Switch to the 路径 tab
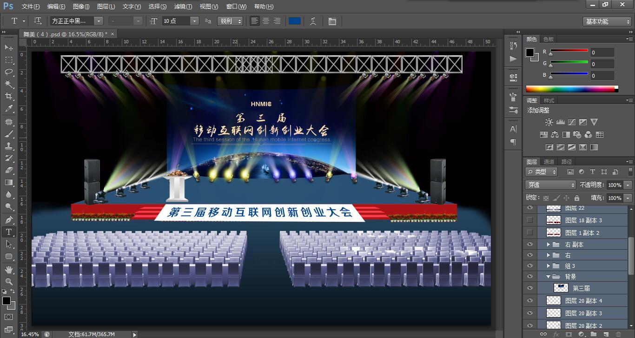 coord(567,162)
